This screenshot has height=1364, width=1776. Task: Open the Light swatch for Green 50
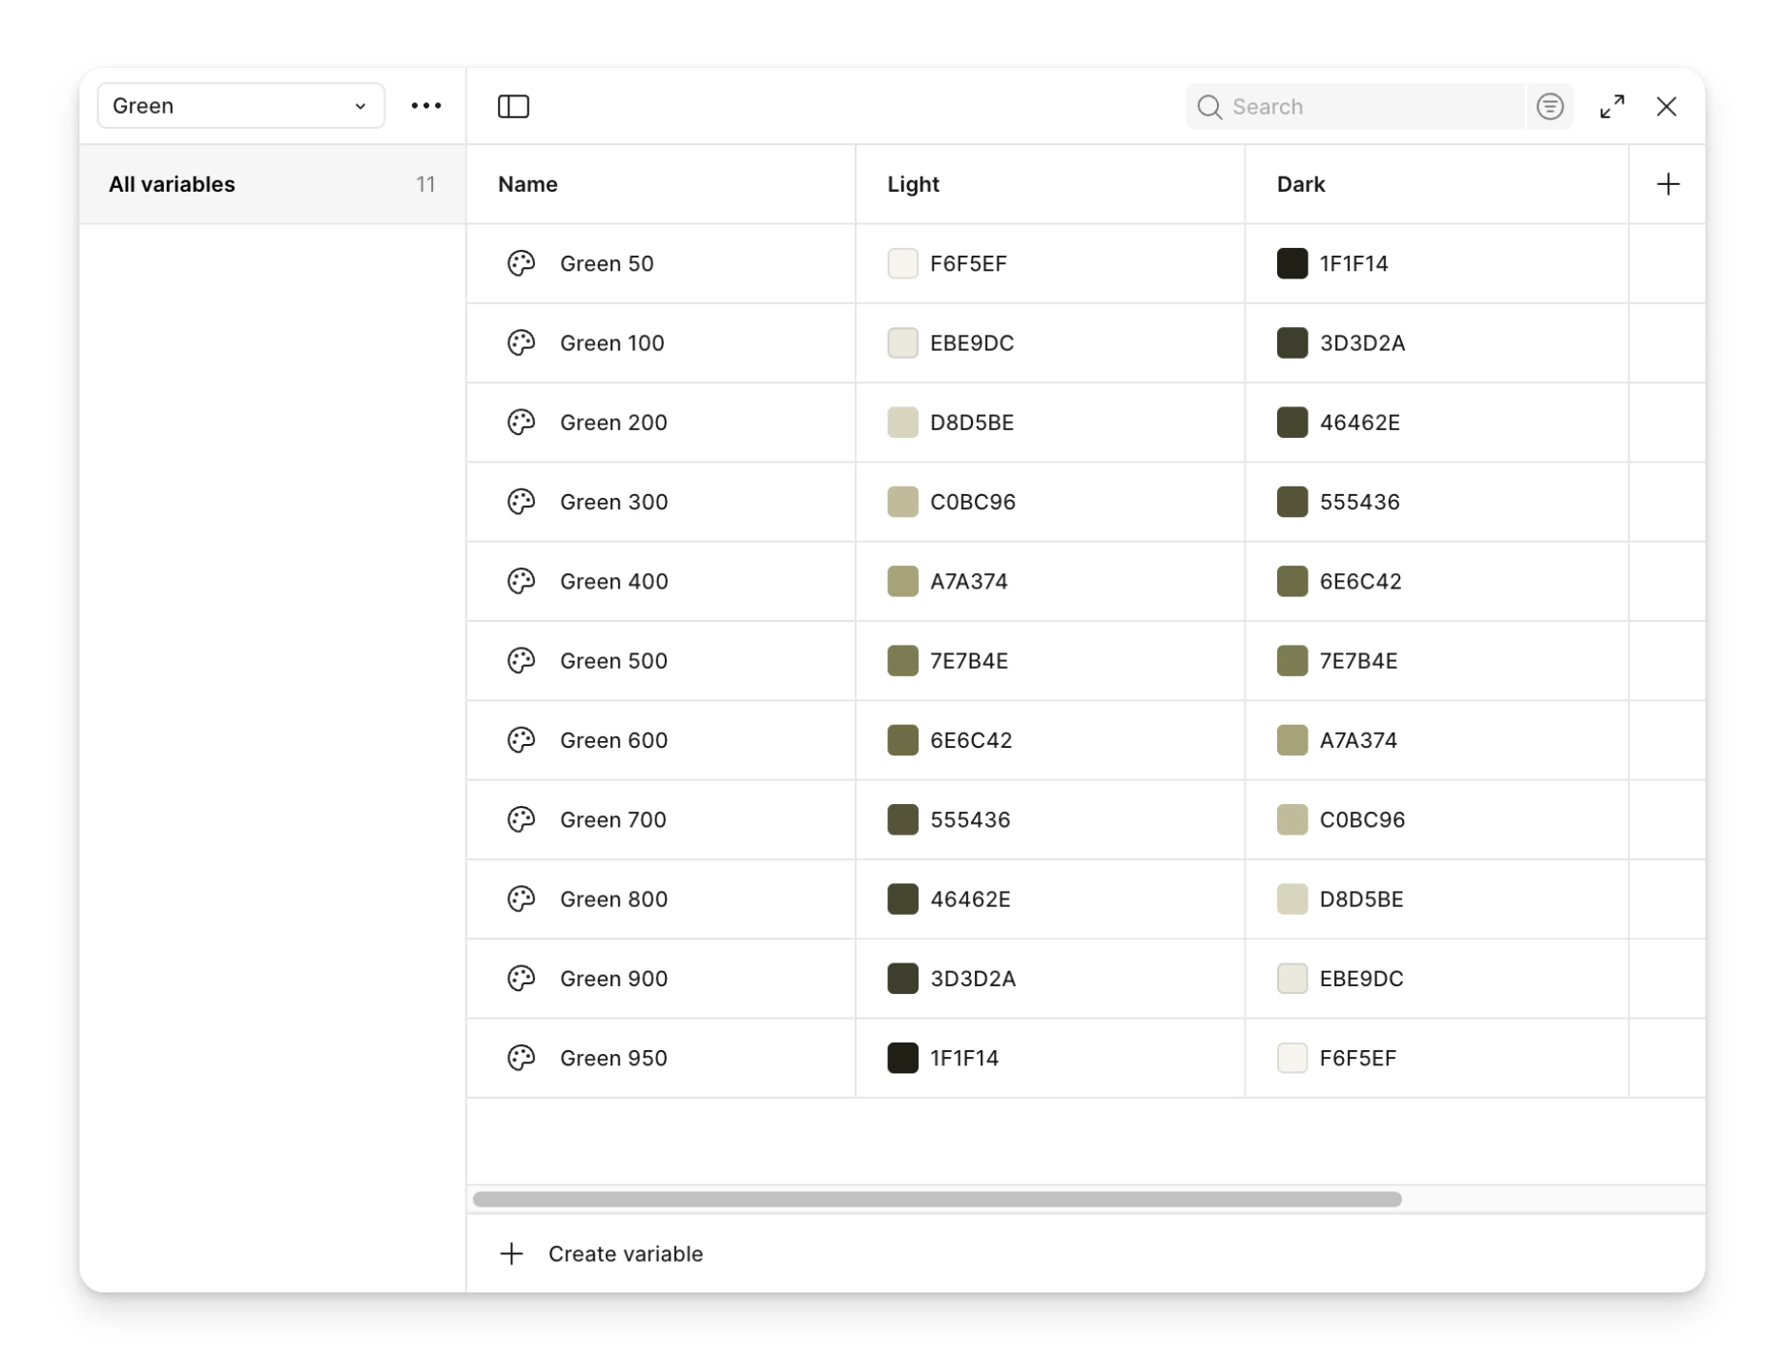[x=902, y=263]
